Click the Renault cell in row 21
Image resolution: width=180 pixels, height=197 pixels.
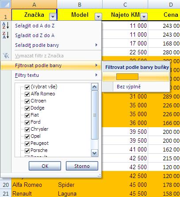coord(34,193)
